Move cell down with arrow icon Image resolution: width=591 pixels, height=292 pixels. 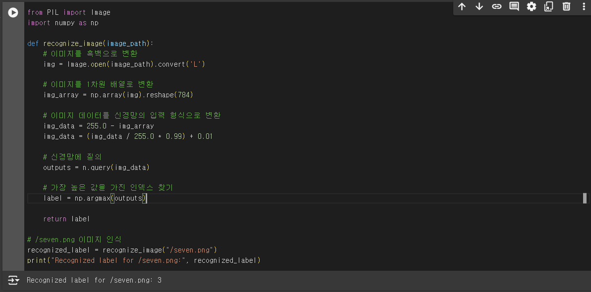[479, 6]
